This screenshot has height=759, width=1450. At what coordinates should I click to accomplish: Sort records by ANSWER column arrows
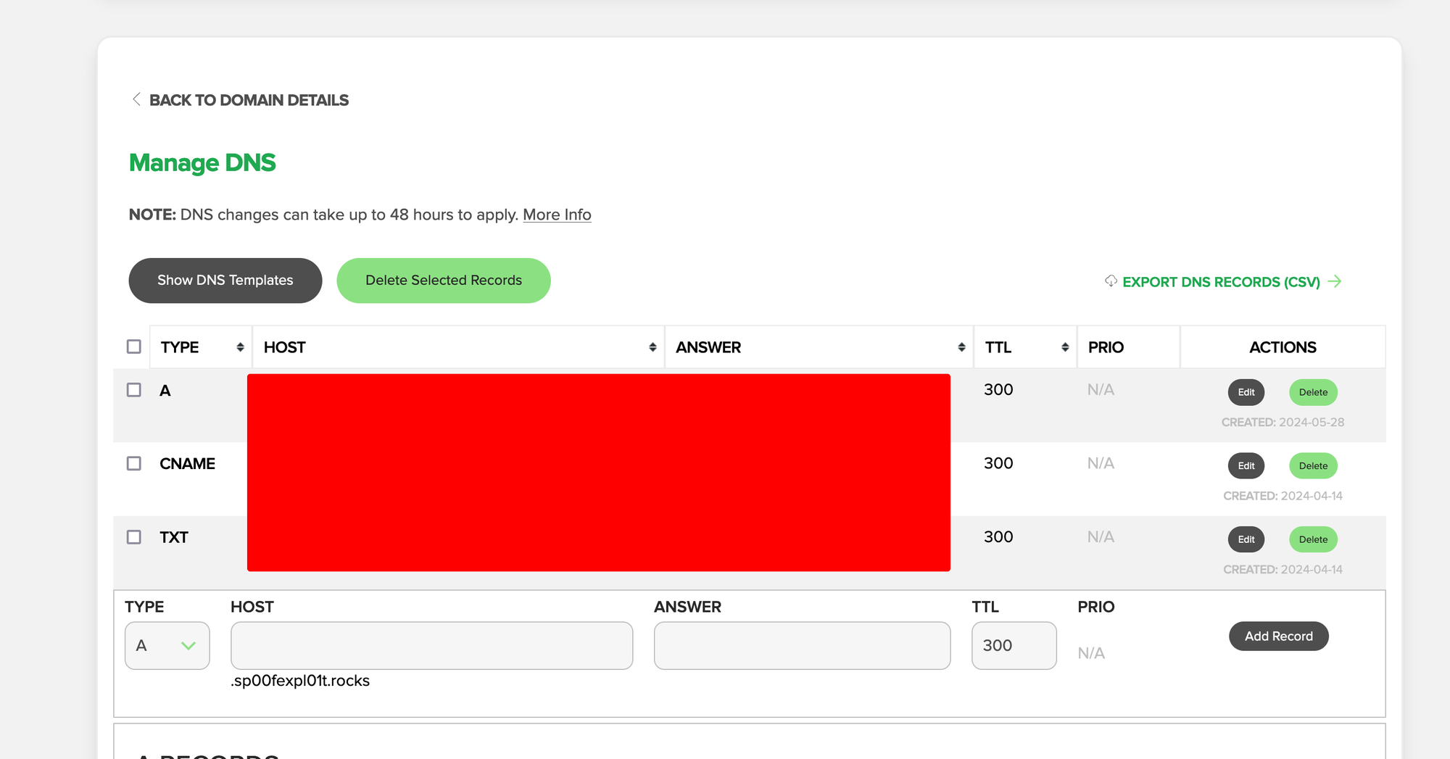(961, 347)
